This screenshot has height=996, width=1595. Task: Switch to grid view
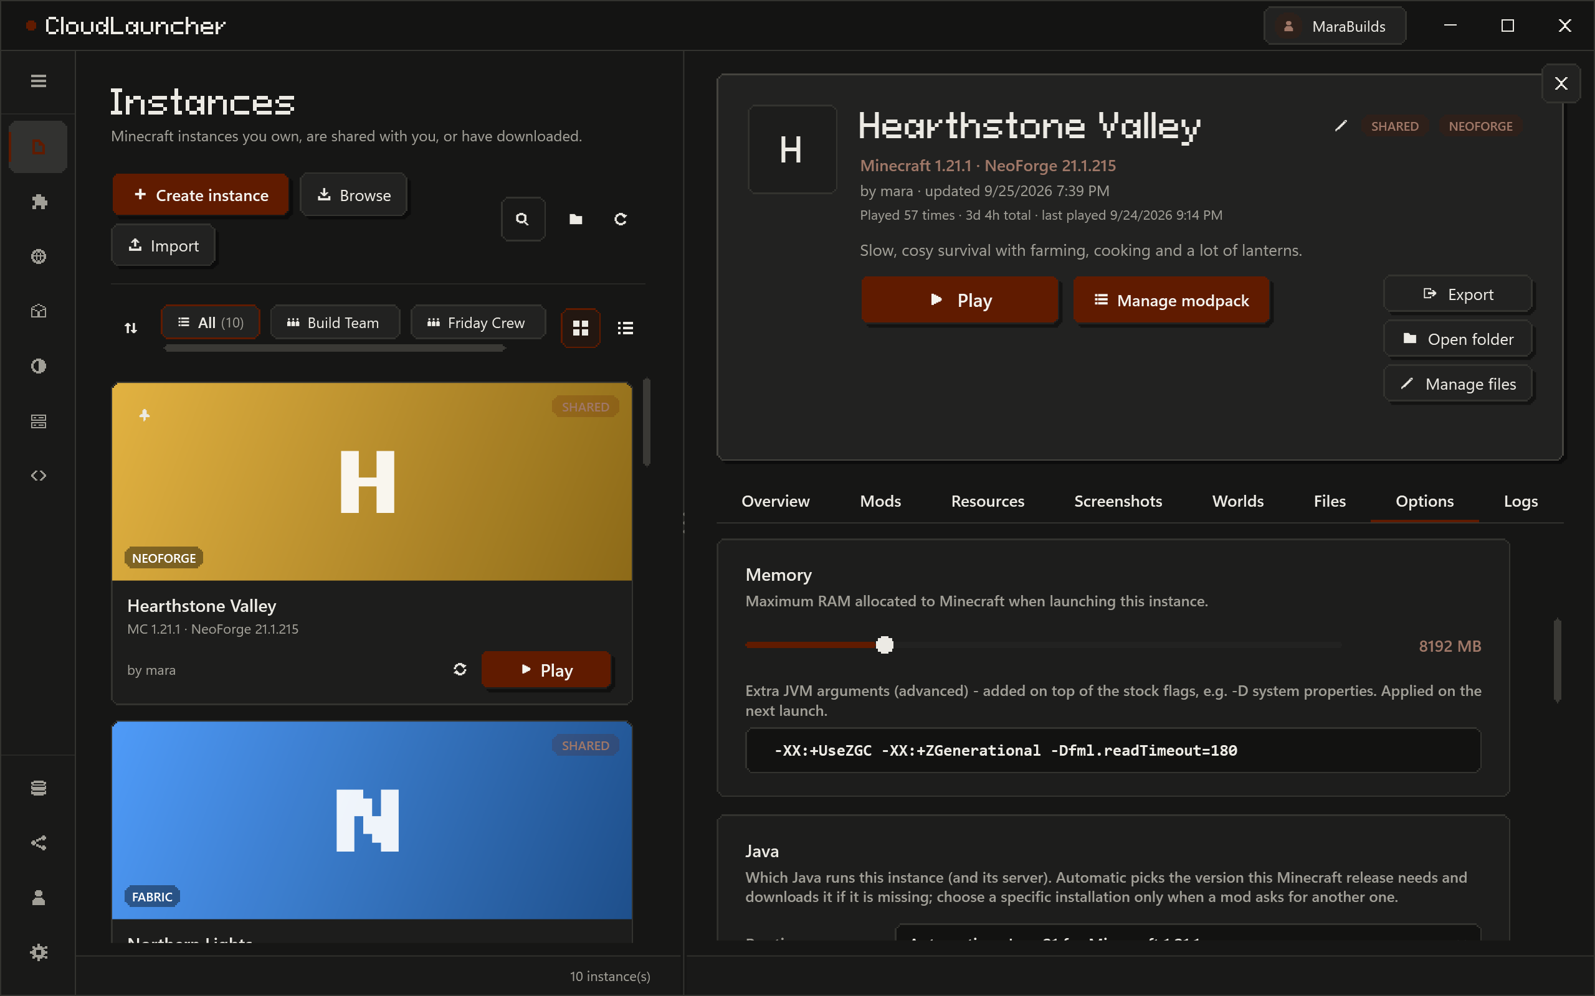tap(581, 327)
